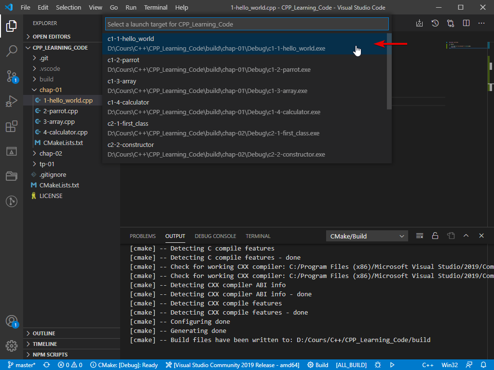This screenshot has height=370, width=494.
Task: Open Source Control view with badge
Action: [12, 76]
